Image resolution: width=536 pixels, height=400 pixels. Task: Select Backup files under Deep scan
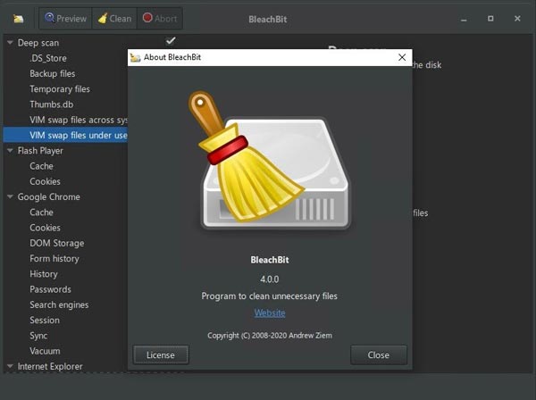pos(53,73)
